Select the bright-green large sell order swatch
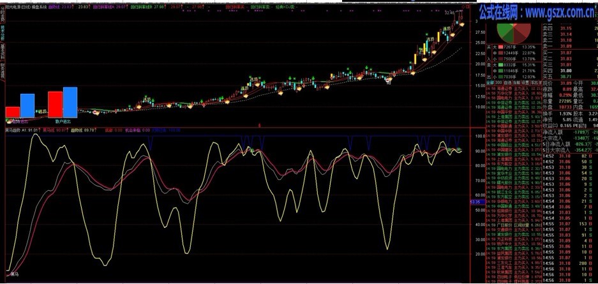This screenshot has width=598, height=284. click(500, 65)
